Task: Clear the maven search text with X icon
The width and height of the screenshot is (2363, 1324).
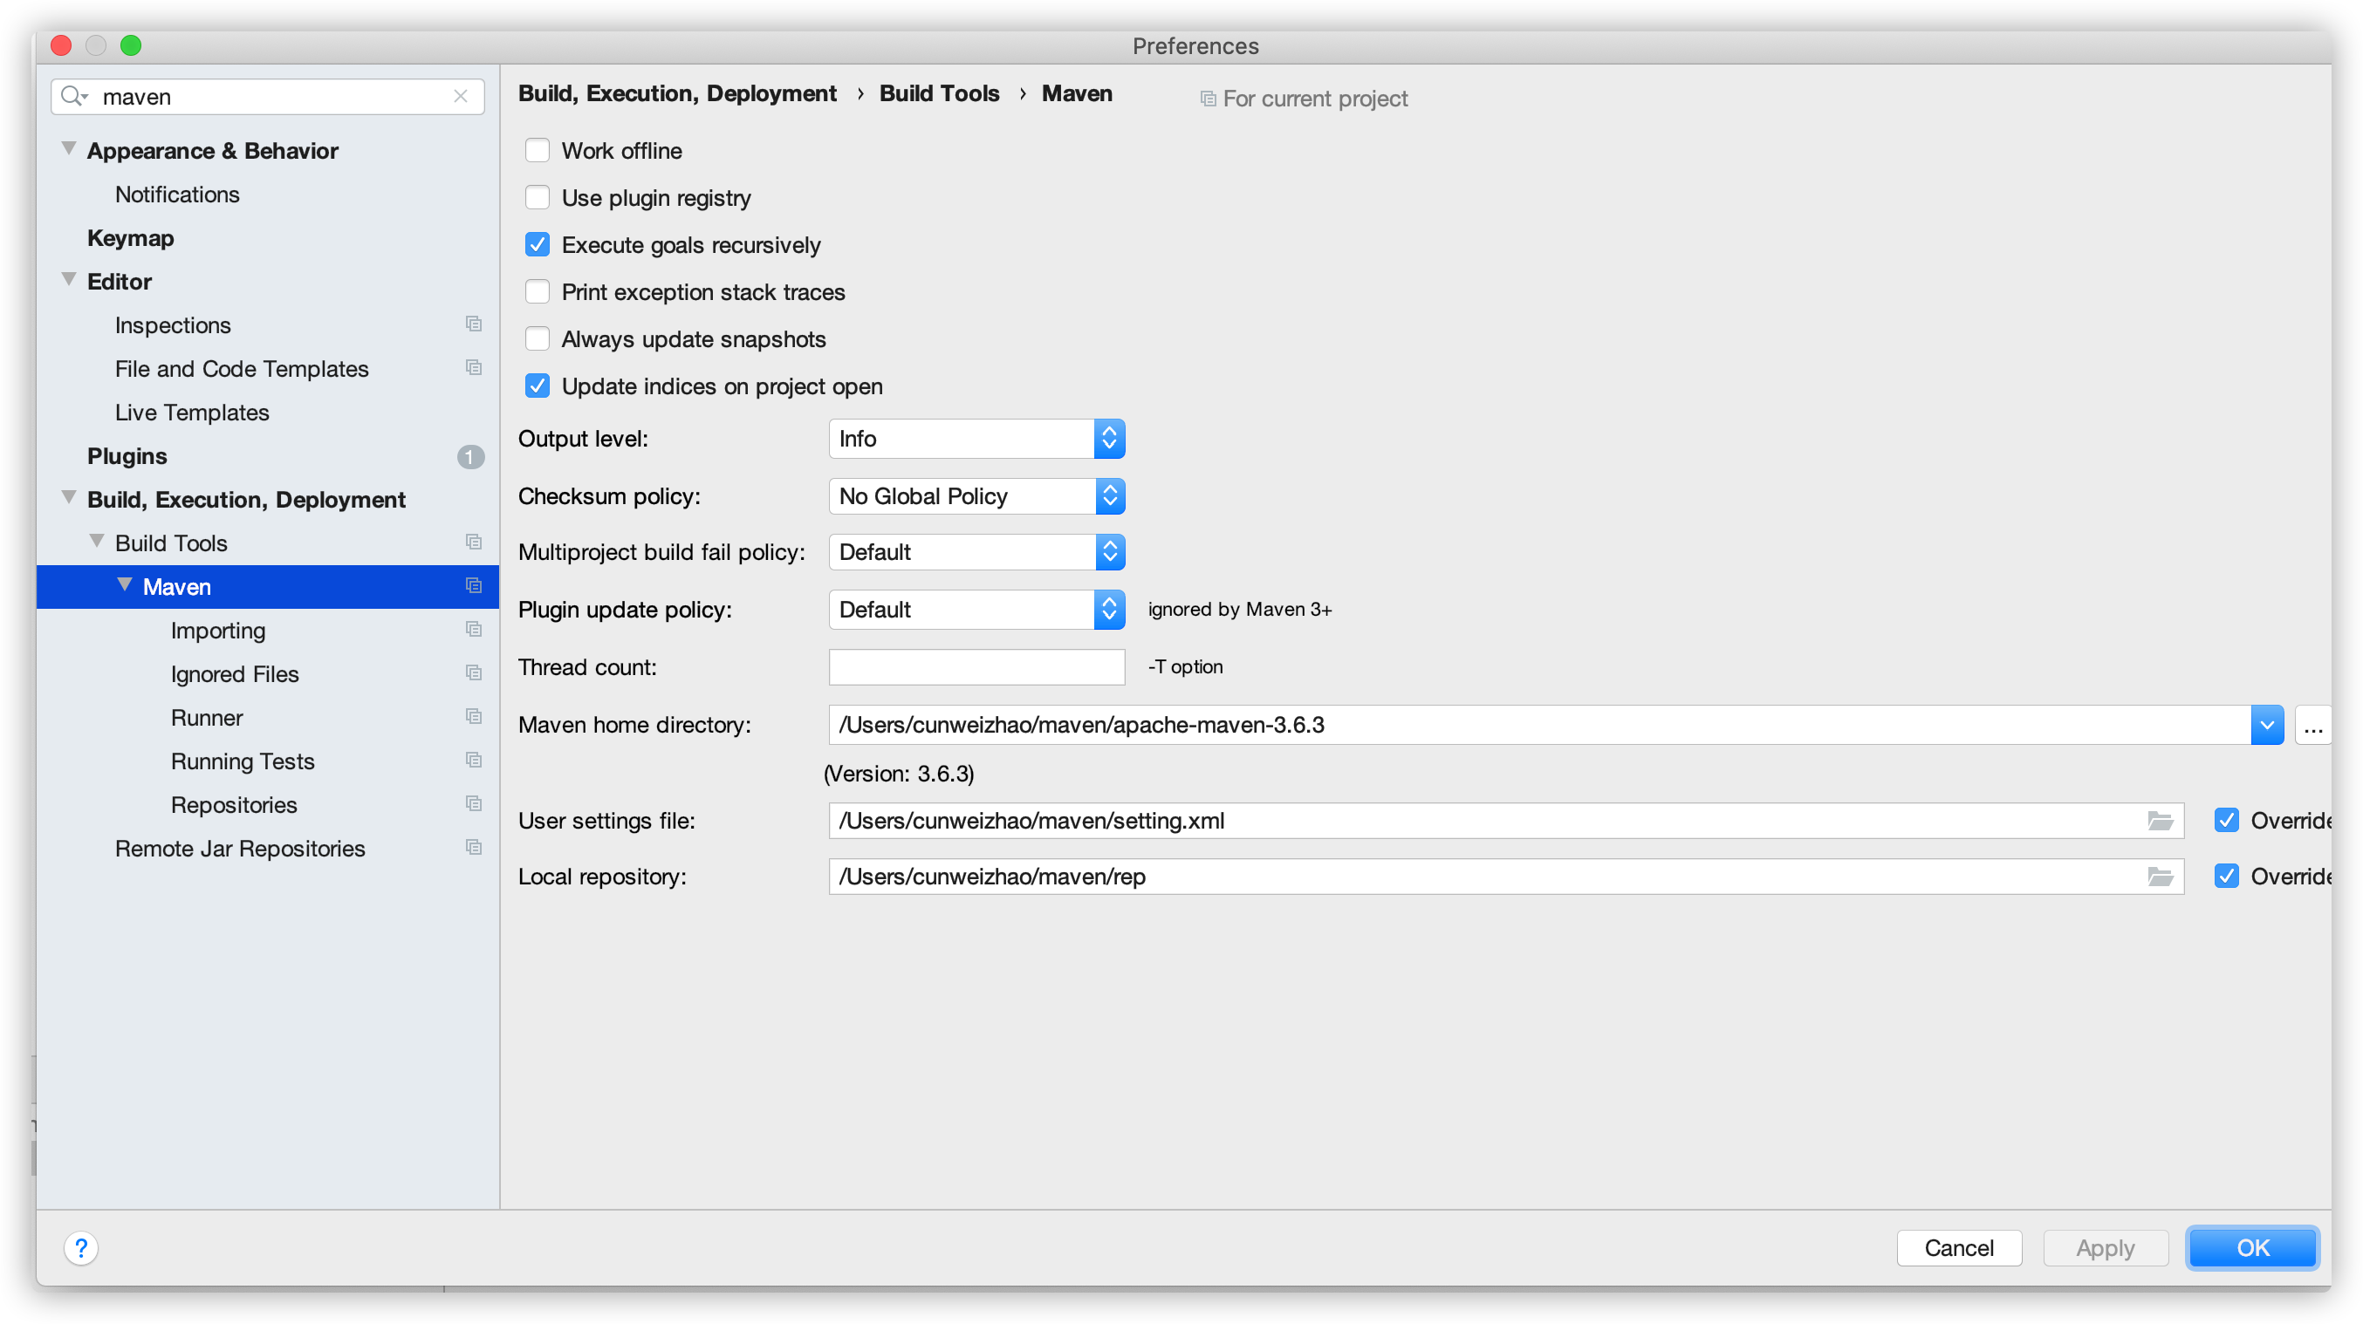Action: (461, 96)
